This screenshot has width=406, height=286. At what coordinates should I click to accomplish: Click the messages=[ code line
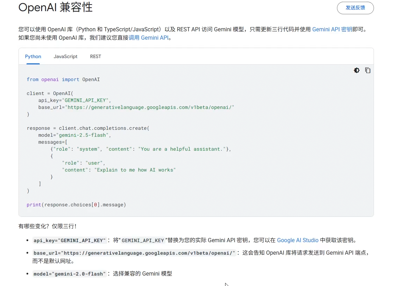53,142
